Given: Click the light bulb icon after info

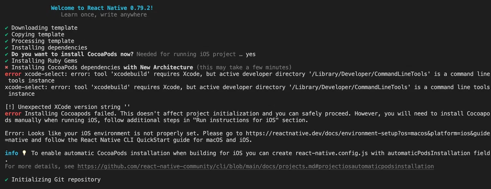Looking at the screenshot, I should [x=24, y=153].
